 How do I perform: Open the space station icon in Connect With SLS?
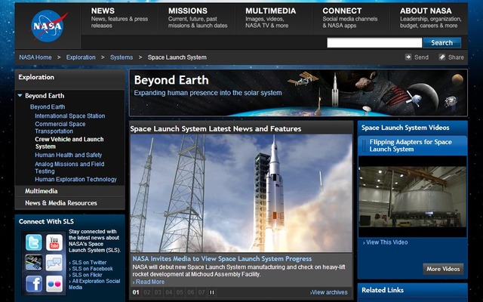pos(33,263)
